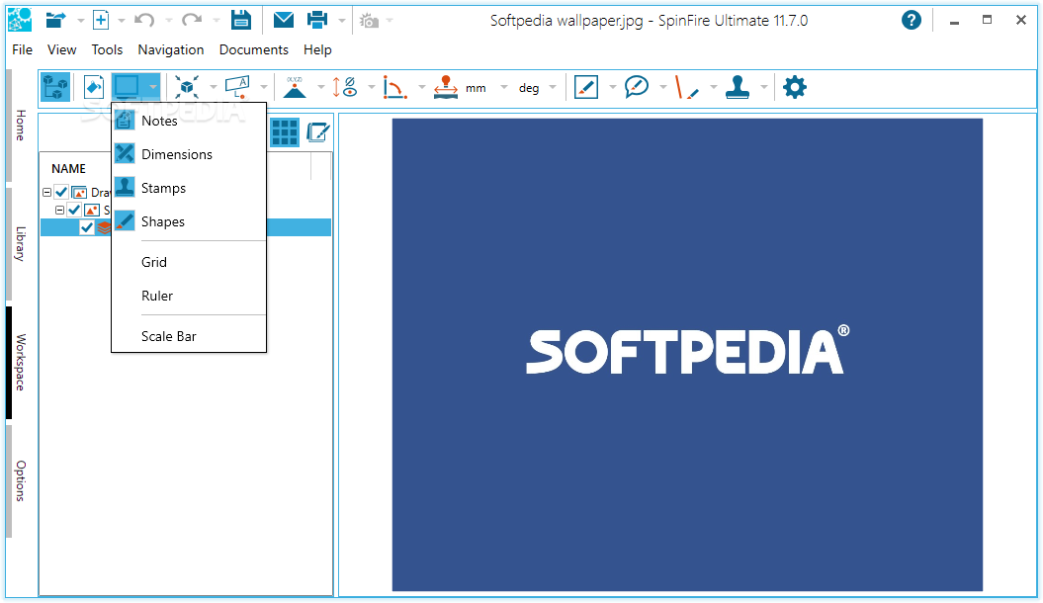Click the email envelope icon
Image resolution: width=1043 pixels, height=603 pixels.
[x=284, y=20]
